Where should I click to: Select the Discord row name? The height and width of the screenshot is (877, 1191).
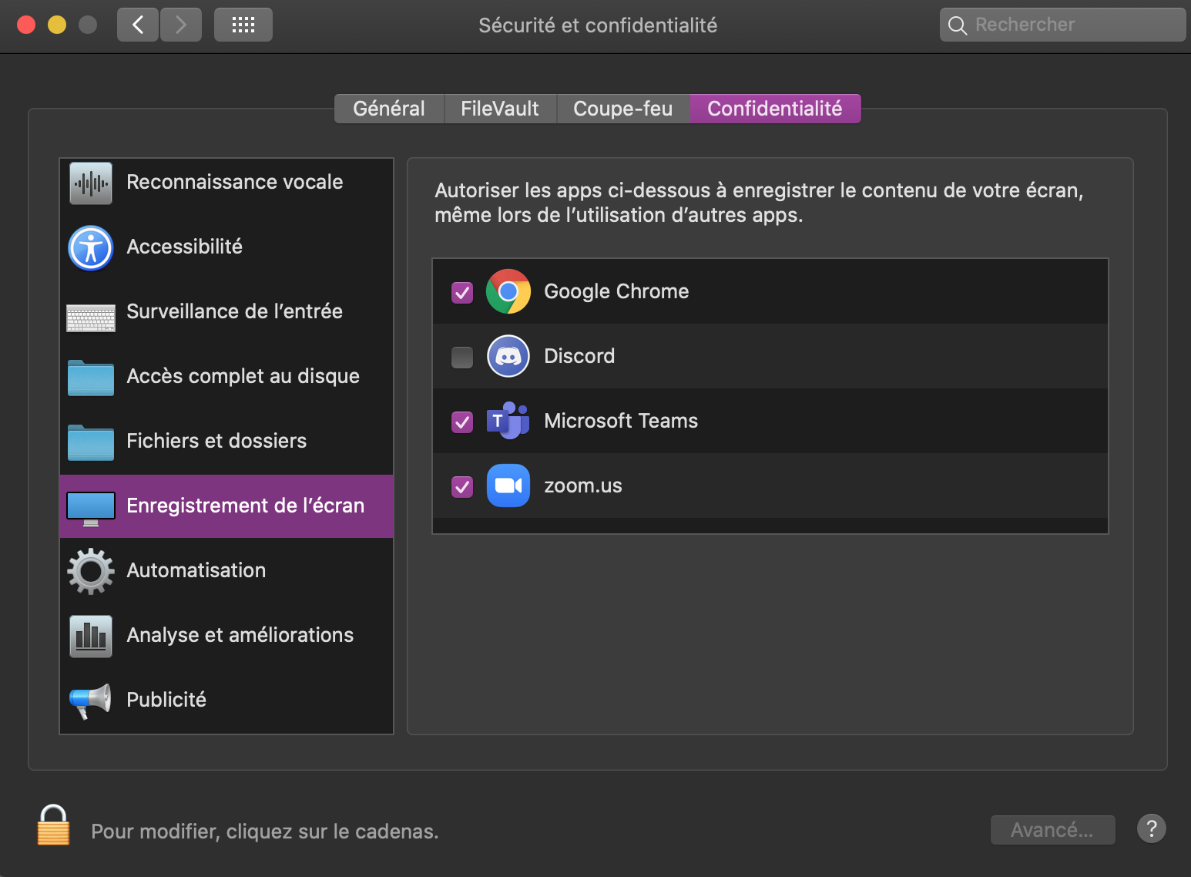579,356
